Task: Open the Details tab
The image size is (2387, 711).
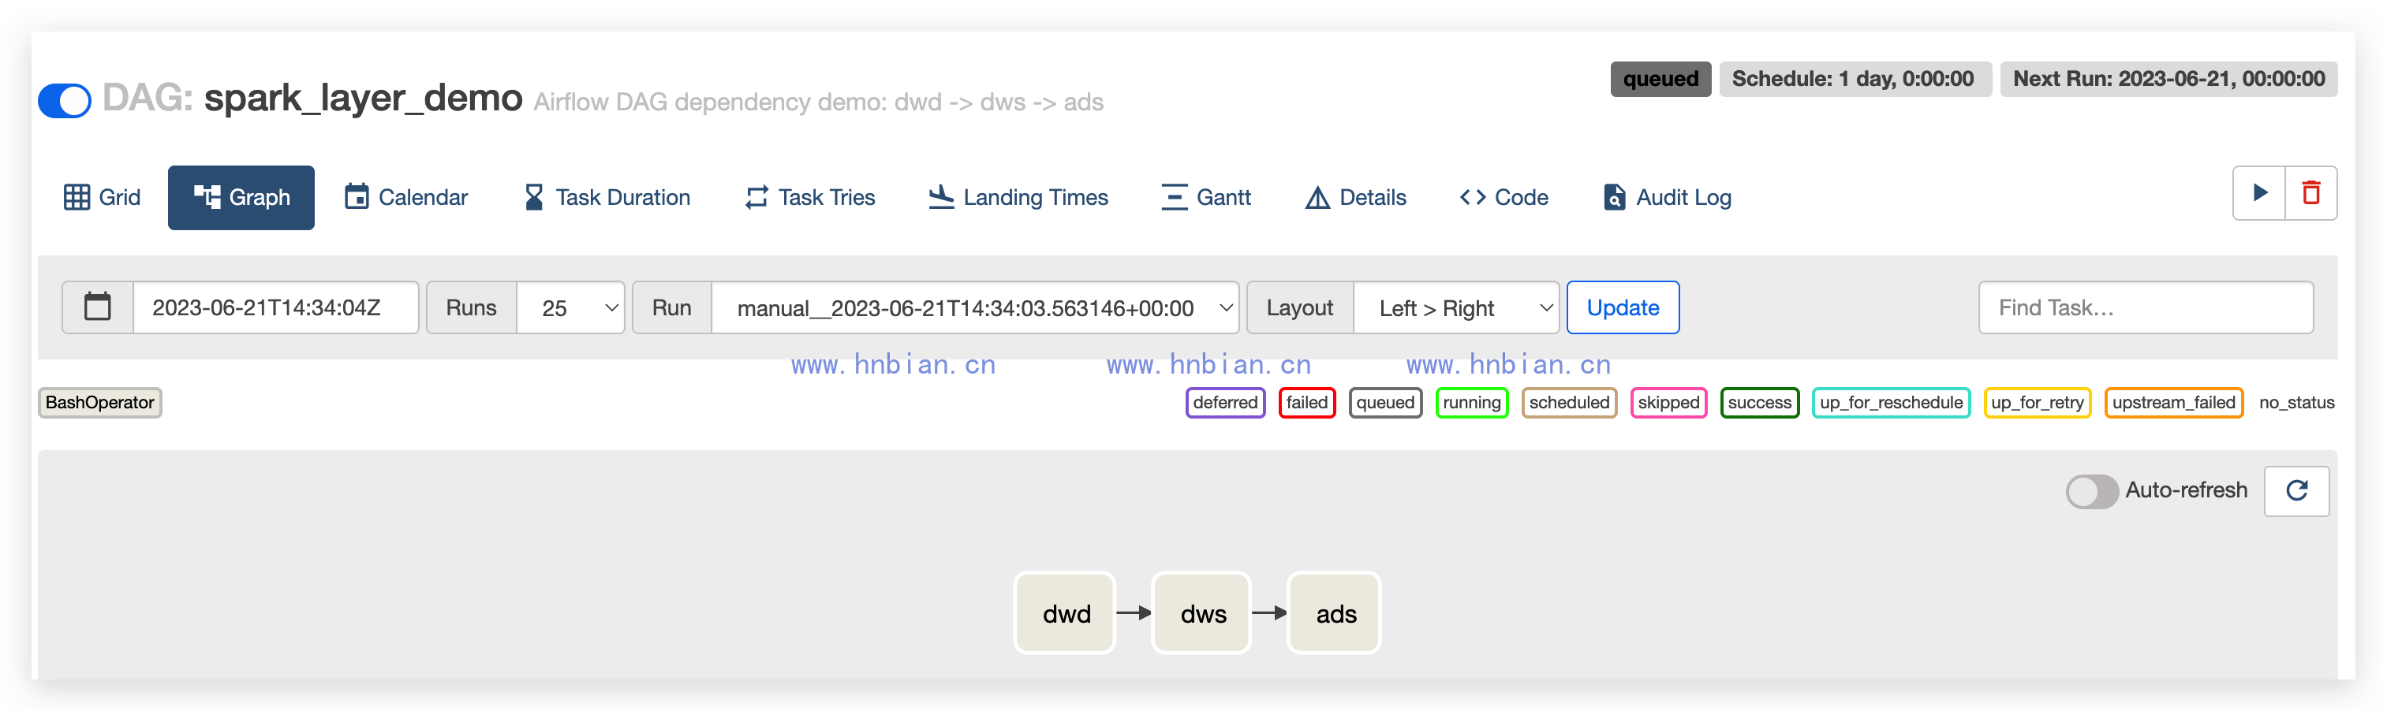Action: point(1356,197)
